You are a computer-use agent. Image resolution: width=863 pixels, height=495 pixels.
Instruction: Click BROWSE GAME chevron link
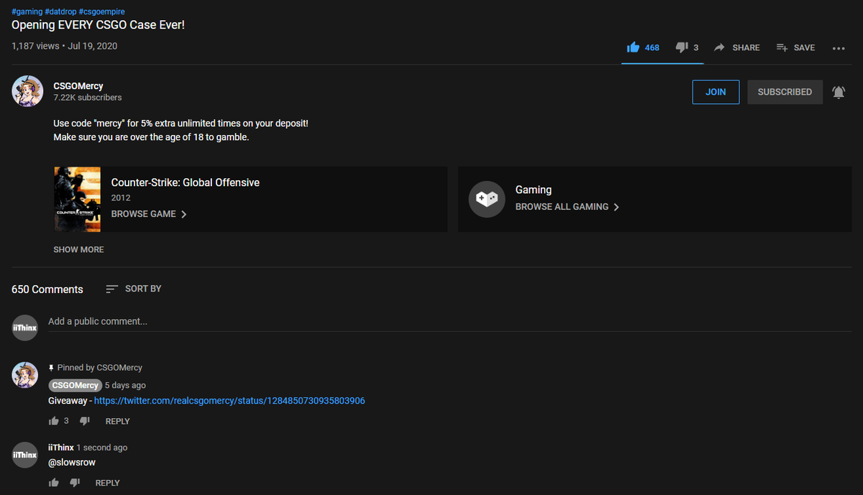[x=149, y=214]
